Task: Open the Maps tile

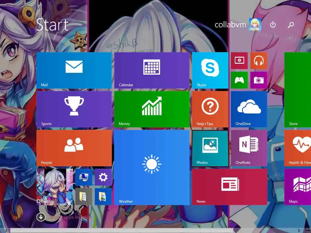Action: (x=298, y=187)
